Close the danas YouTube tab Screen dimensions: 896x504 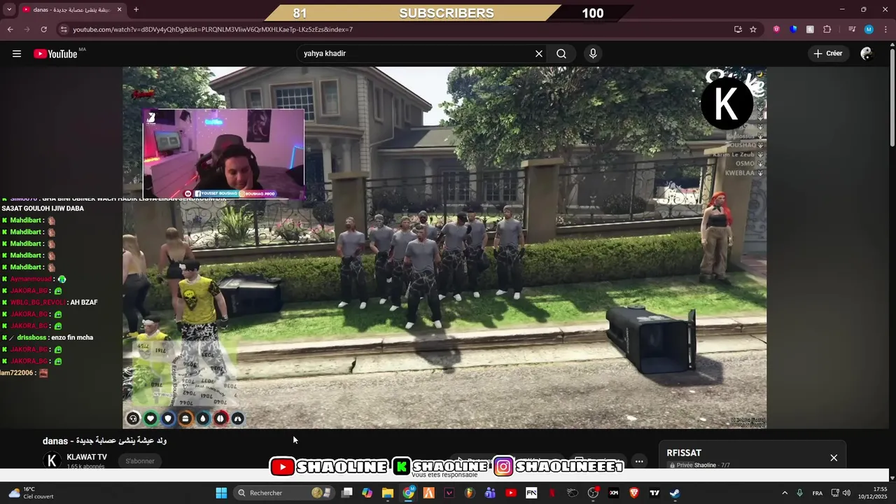pos(119,10)
